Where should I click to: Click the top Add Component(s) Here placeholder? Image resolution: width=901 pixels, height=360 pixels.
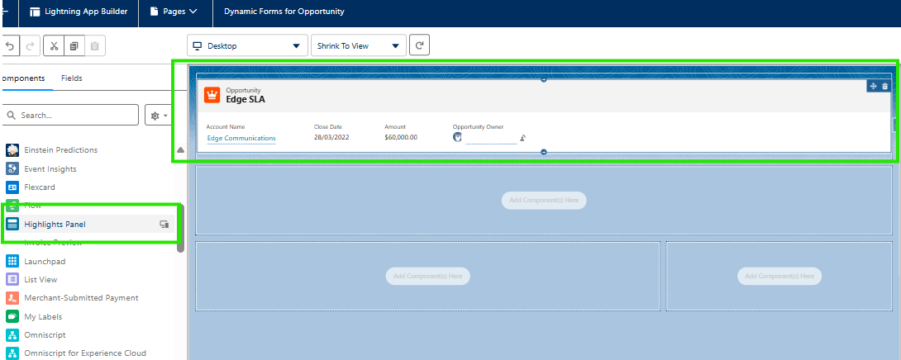coord(543,200)
